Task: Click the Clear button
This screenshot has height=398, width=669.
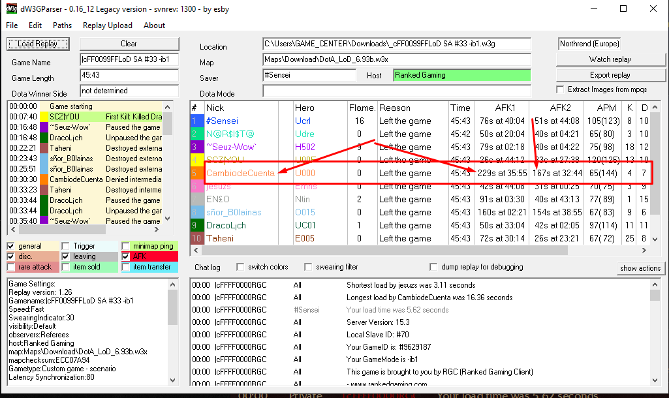Action: coord(129,44)
